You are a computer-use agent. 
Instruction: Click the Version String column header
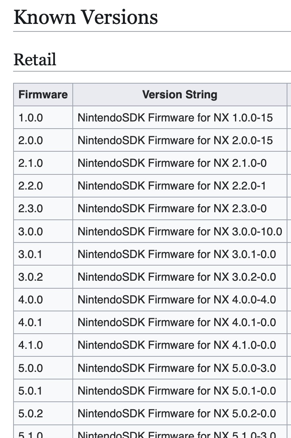(180, 95)
